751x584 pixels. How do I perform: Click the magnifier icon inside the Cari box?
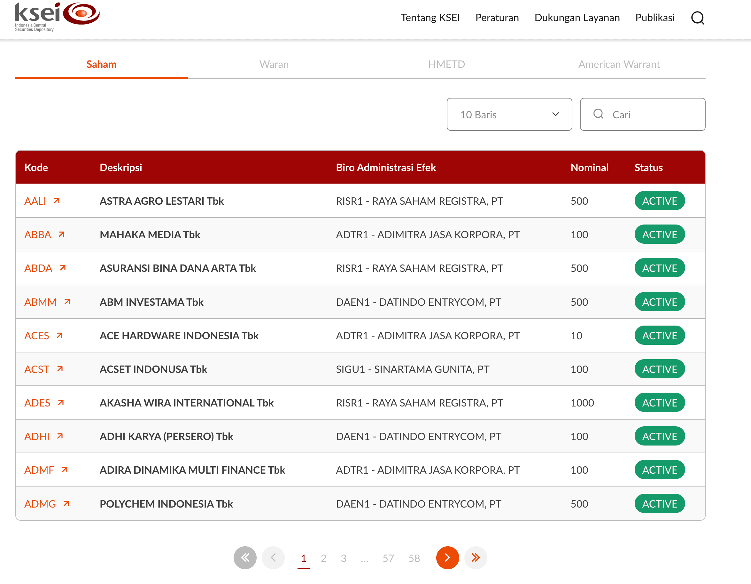[x=599, y=114]
